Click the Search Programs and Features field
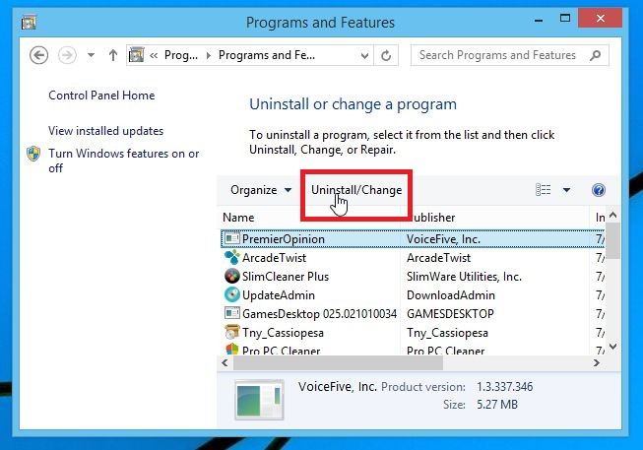The image size is (643, 450). (x=510, y=55)
